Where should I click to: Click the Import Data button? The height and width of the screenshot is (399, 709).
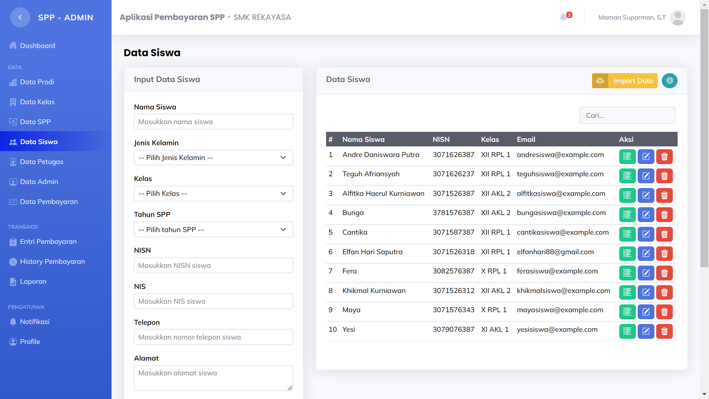tap(624, 81)
